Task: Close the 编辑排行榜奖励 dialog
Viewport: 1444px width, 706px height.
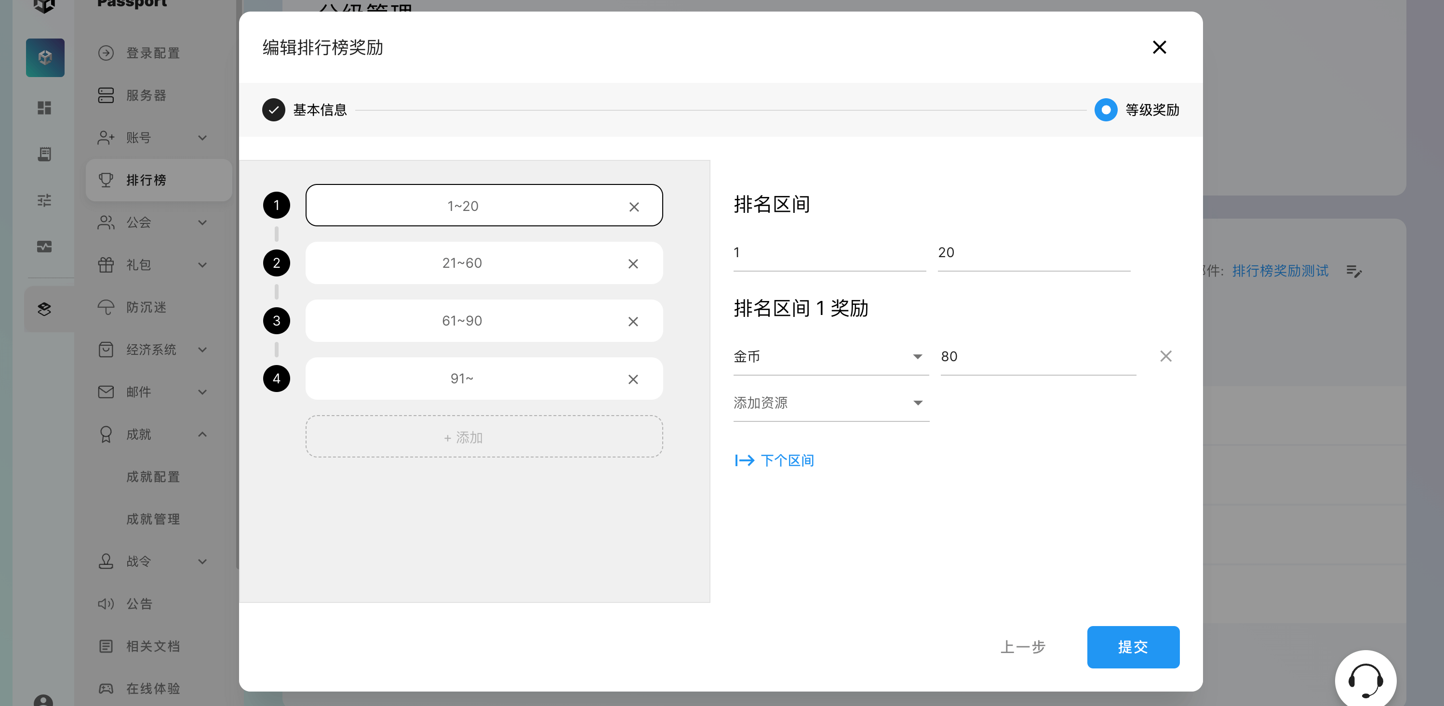Action: click(x=1159, y=47)
